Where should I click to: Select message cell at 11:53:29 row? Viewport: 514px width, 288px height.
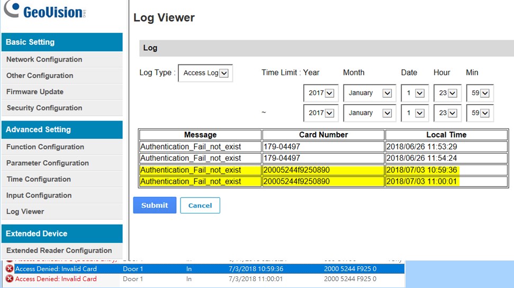click(x=200, y=146)
